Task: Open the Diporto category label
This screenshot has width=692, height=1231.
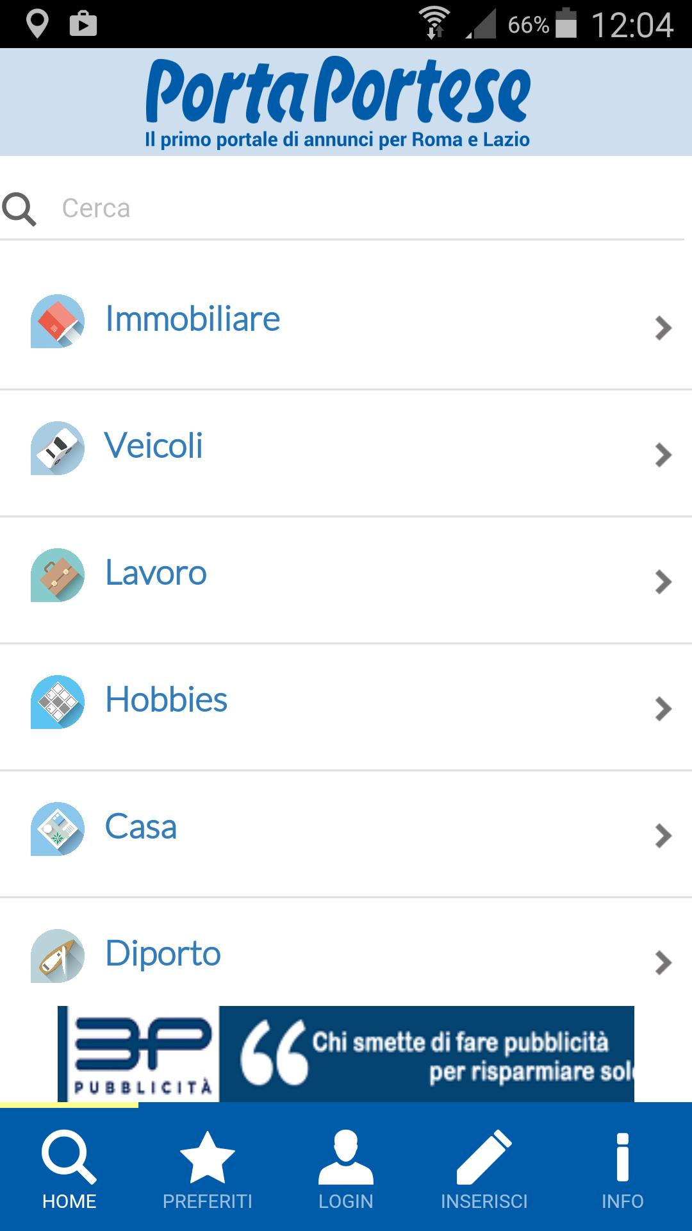Action: (x=163, y=953)
